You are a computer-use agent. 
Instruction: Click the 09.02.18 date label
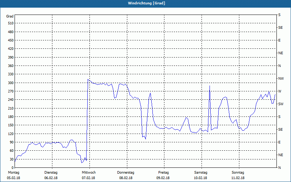[163, 178]
